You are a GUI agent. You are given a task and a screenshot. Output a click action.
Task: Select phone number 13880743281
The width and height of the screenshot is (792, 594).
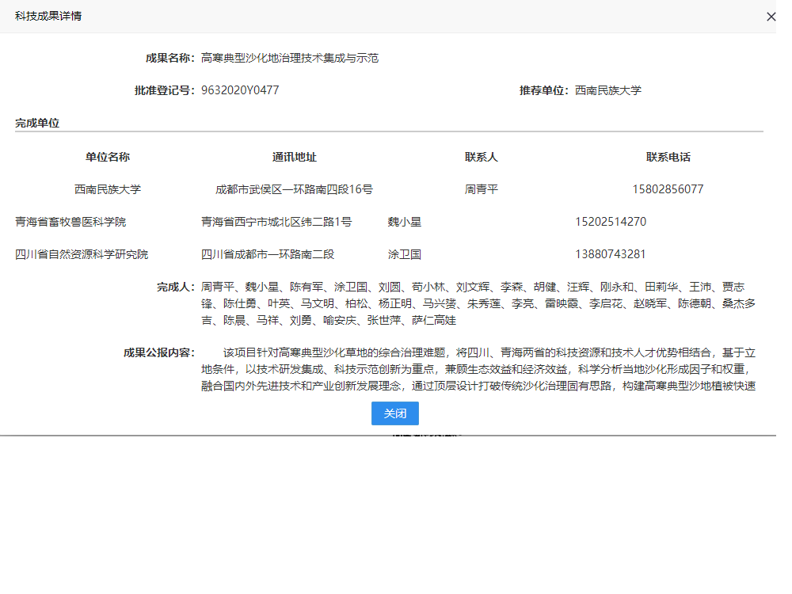(x=611, y=254)
